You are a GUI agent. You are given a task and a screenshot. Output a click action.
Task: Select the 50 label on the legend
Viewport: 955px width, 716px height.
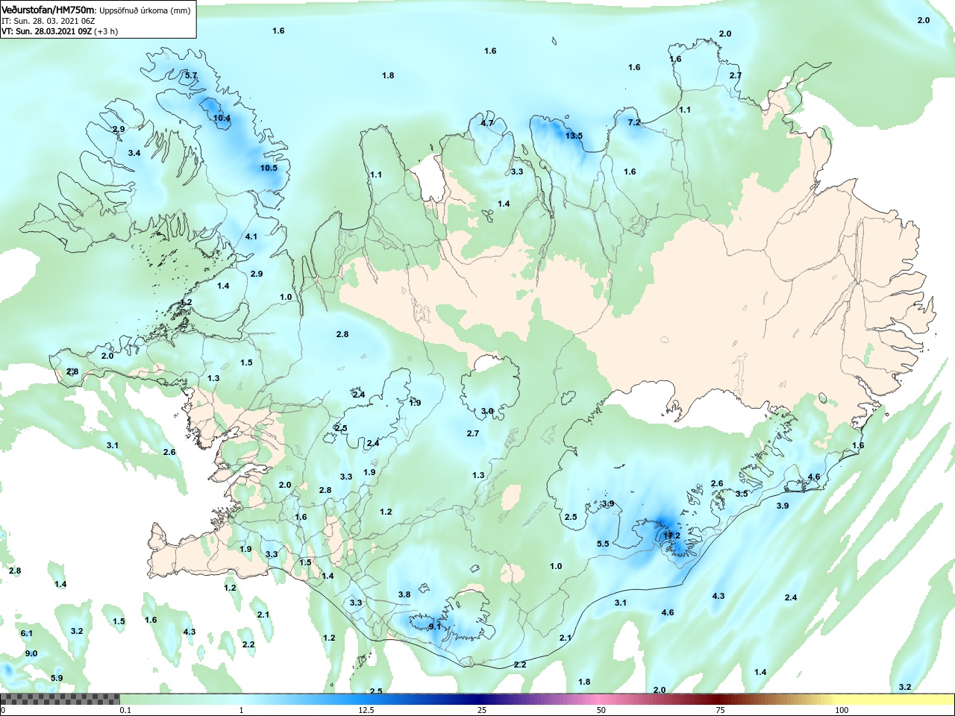tap(601, 710)
